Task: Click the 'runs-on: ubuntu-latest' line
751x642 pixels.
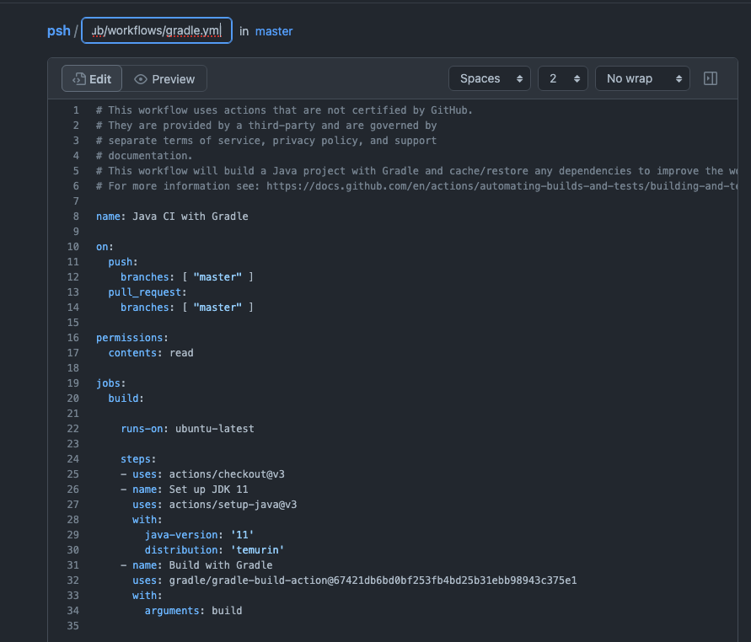Action: pyautogui.click(x=187, y=429)
